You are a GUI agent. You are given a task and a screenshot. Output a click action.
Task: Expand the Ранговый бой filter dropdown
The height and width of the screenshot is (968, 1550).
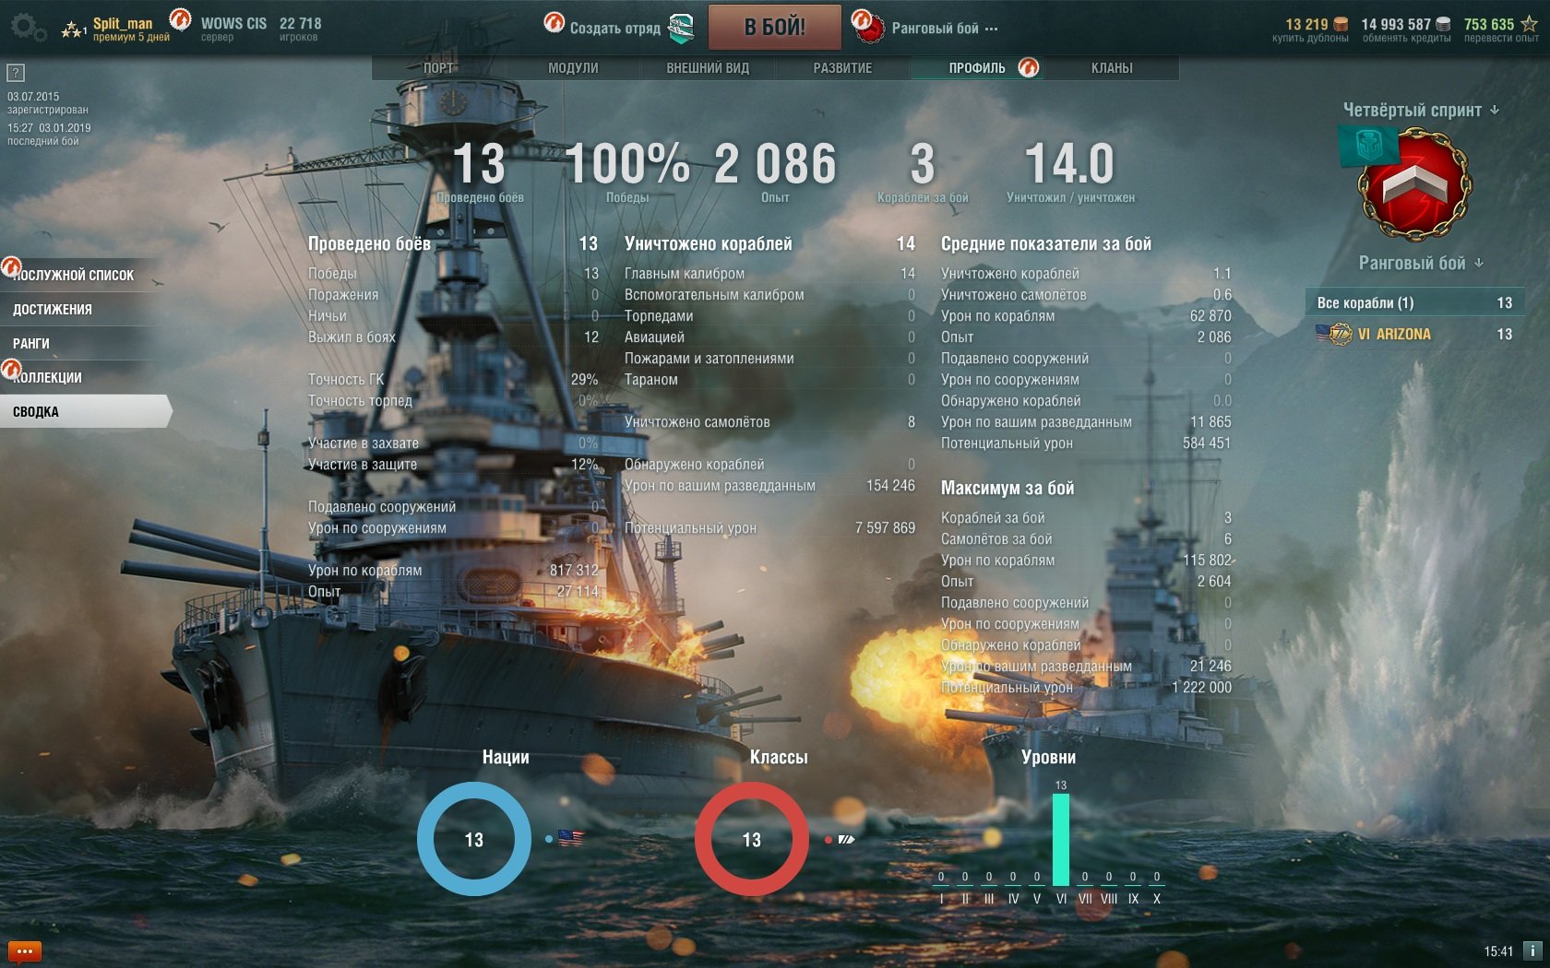[x=1421, y=263]
